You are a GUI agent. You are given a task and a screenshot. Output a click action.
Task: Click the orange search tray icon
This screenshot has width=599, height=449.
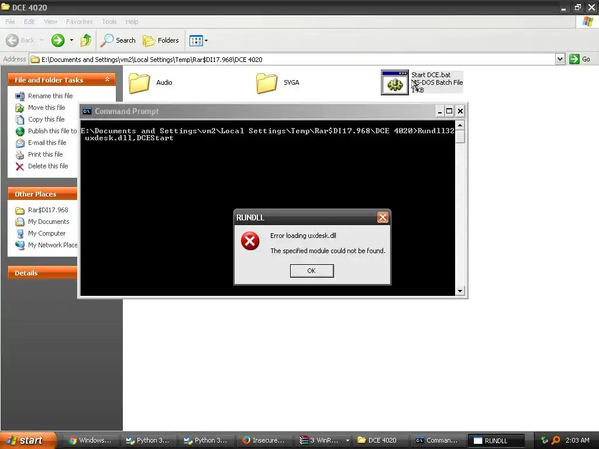click(x=556, y=440)
